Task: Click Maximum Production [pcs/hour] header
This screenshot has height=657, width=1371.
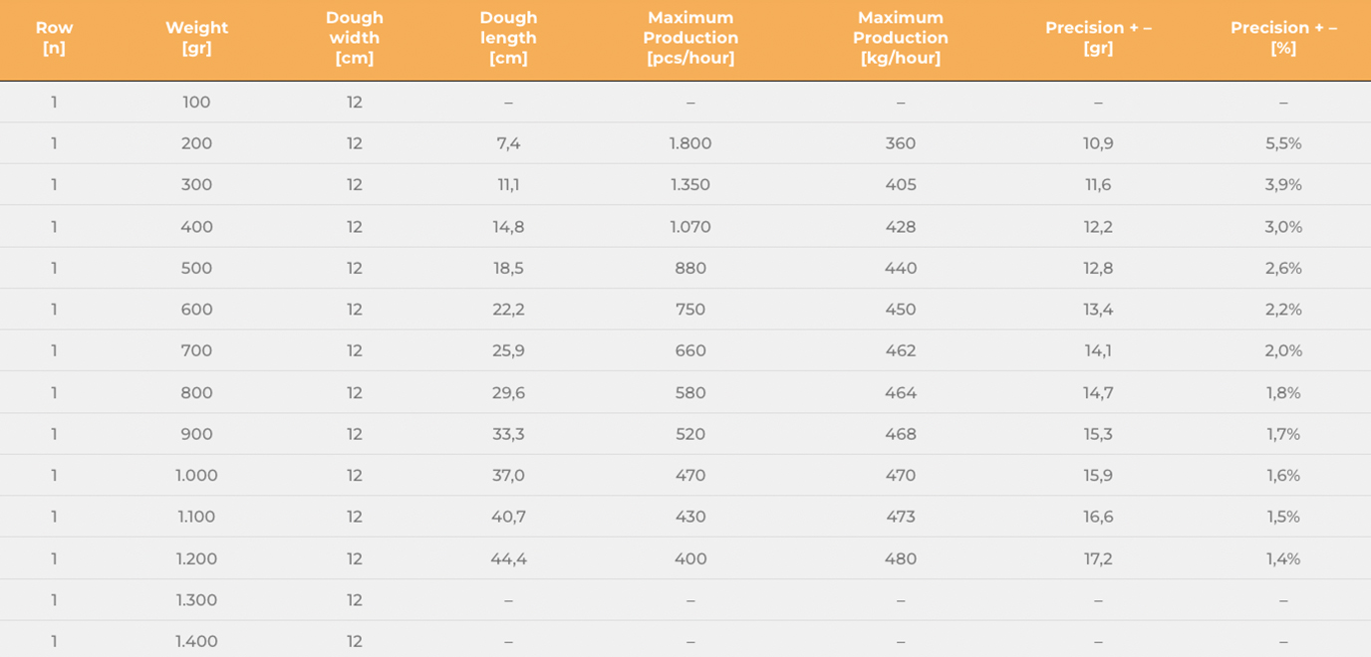Action: point(690,38)
